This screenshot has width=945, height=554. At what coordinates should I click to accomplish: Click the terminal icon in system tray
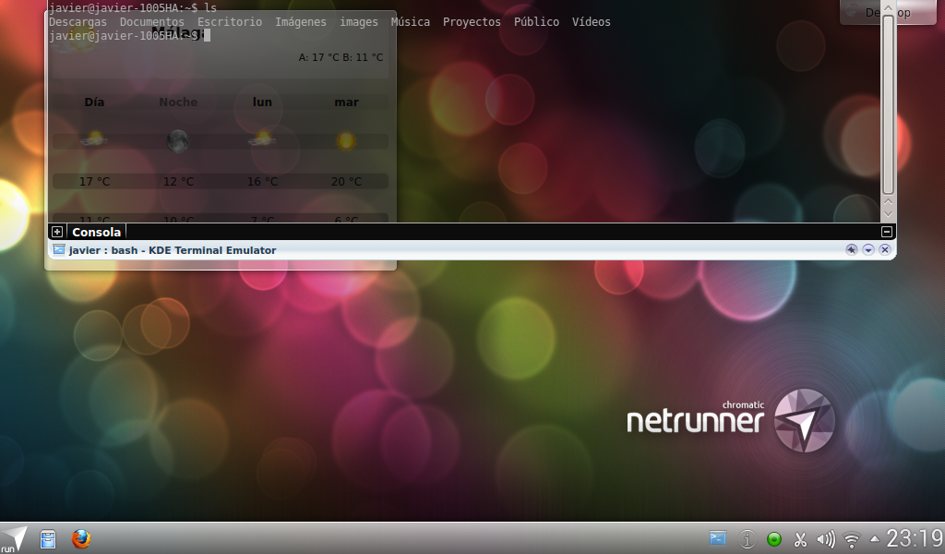[718, 538]
